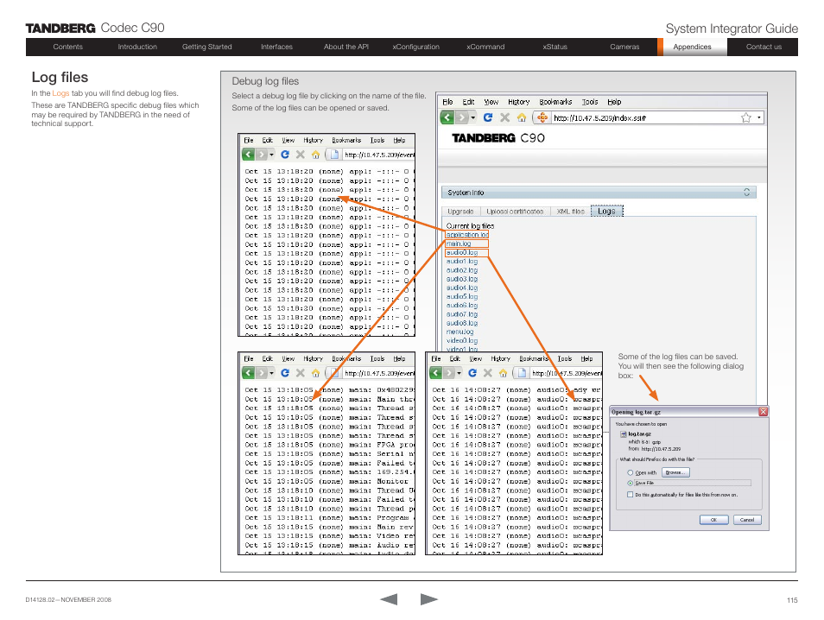Select Save File radio button

630,483
